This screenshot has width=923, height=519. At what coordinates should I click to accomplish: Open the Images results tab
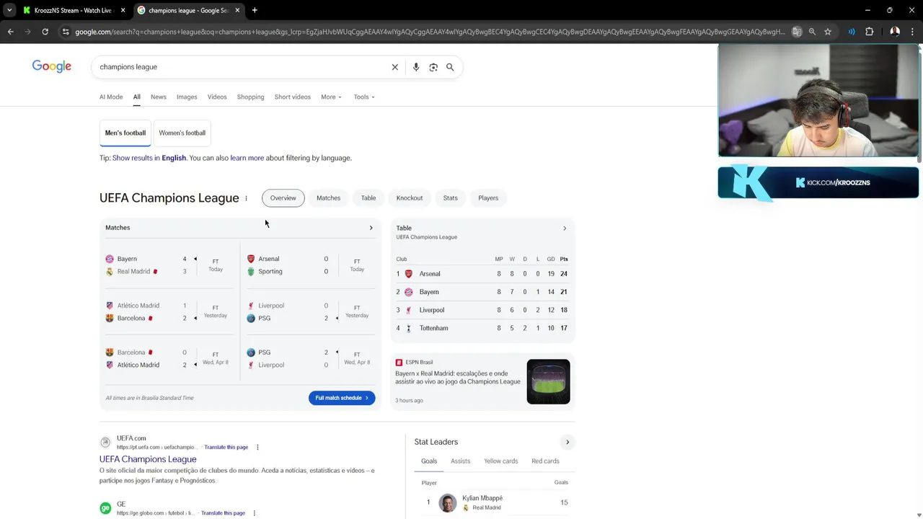[187, 97]
